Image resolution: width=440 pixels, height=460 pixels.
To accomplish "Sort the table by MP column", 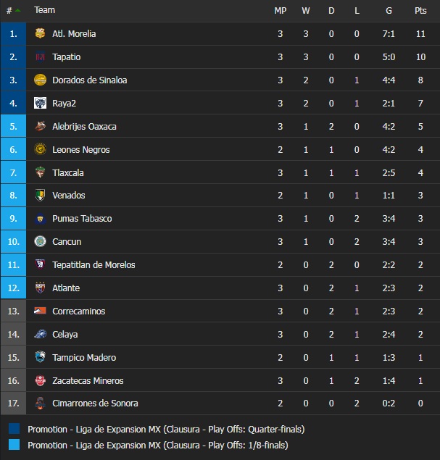I will pyautogui.click(x=281, y=10).
